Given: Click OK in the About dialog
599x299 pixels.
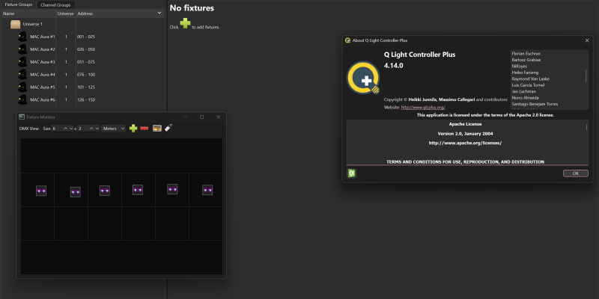Looking at the screenshot, I should pos(575,173).
